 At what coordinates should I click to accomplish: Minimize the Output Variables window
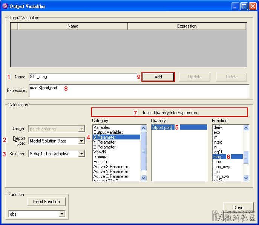(235, 6)
